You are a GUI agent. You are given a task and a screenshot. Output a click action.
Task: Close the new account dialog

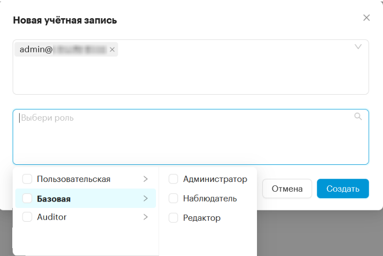(x=366, y=18)
